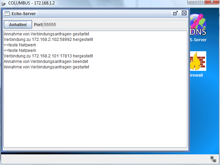
Task: Click the Echo-Server title text
Action: (24, 14)
